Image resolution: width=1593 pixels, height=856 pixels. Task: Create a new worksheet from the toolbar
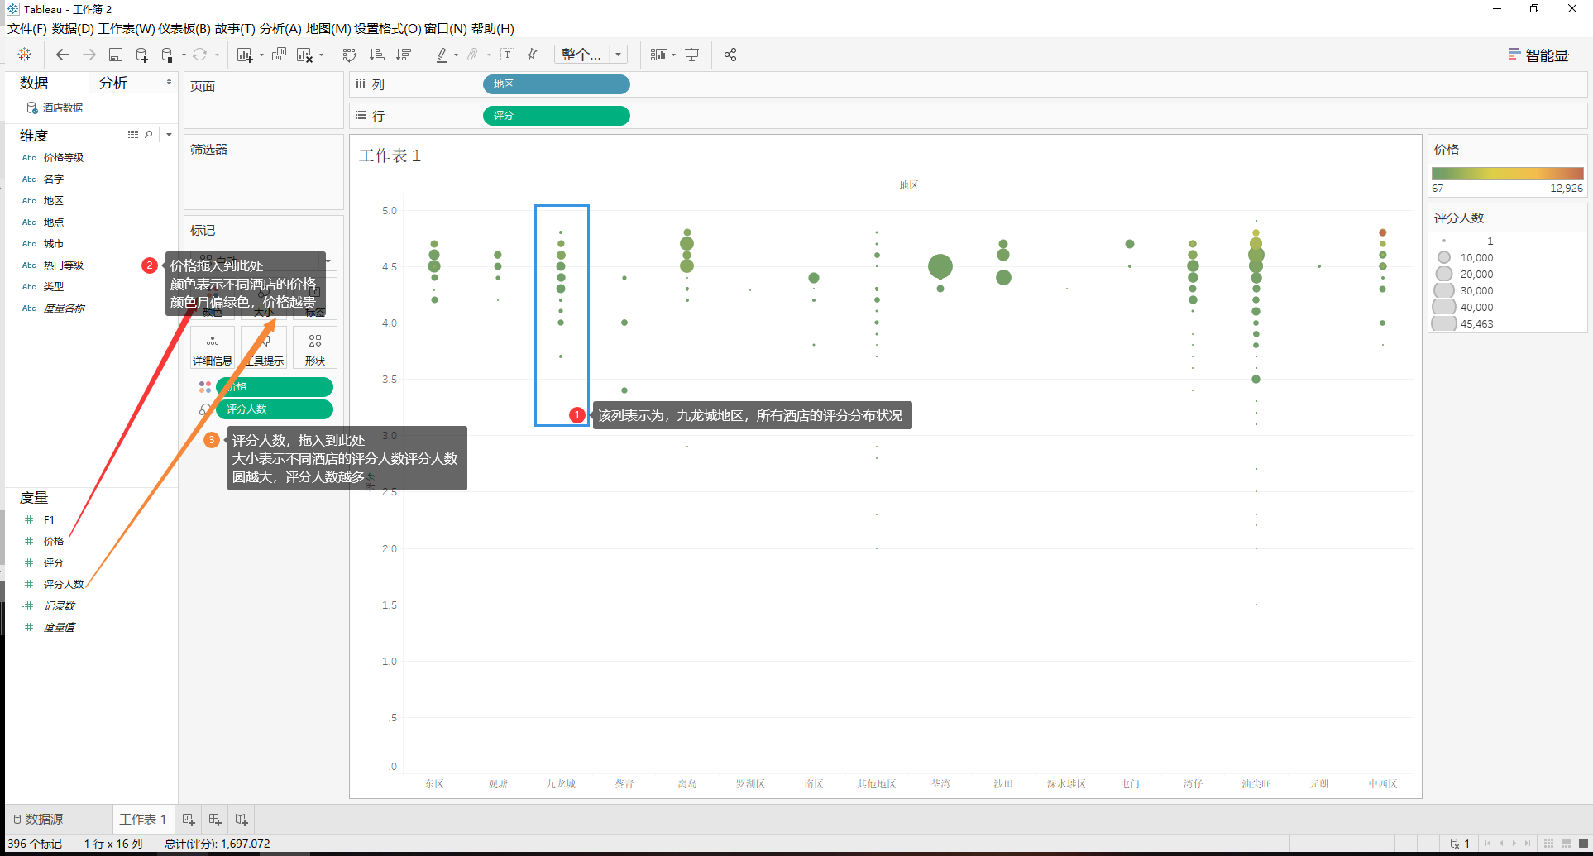(245, 55)
